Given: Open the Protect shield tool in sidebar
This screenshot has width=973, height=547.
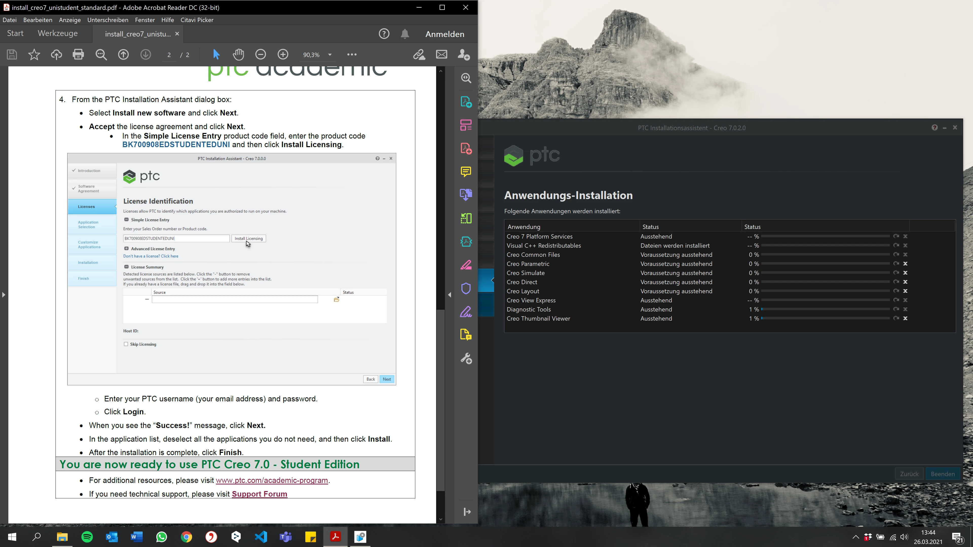Looking at the screenshot, I should (x=466, y=288).
